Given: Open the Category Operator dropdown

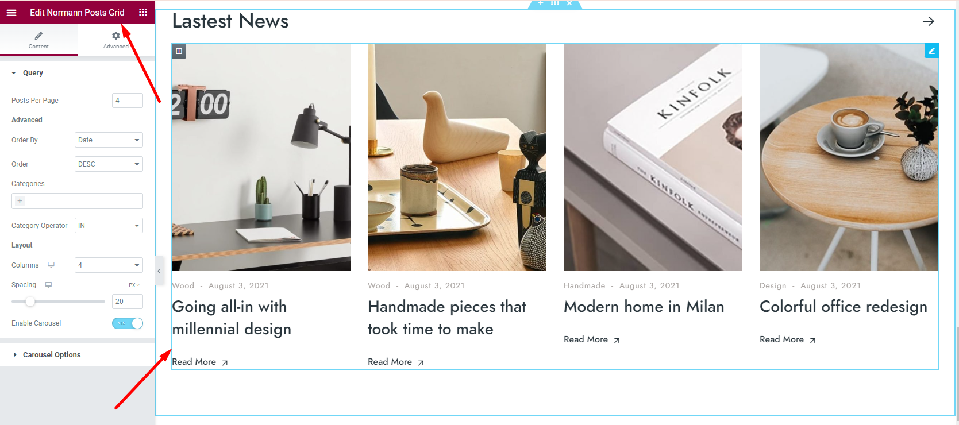Looking at the screenshot, I should (x=109, y=226).
